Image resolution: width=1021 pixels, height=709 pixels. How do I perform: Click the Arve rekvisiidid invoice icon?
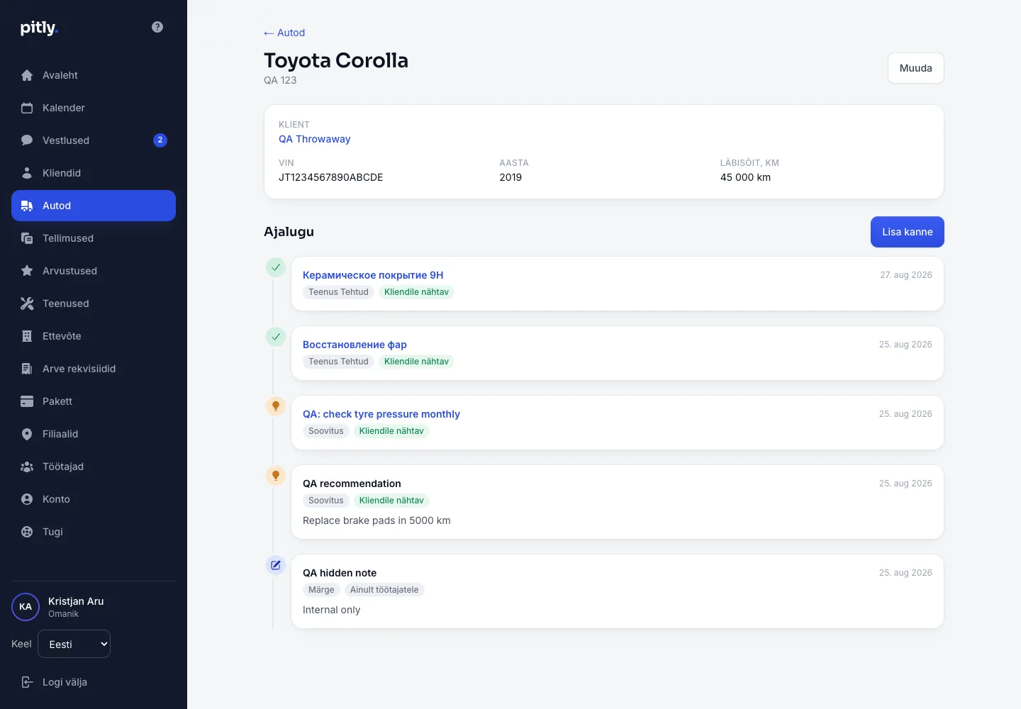click(27, 369)
